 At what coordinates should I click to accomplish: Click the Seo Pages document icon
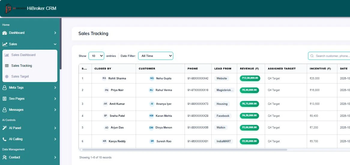5,99
